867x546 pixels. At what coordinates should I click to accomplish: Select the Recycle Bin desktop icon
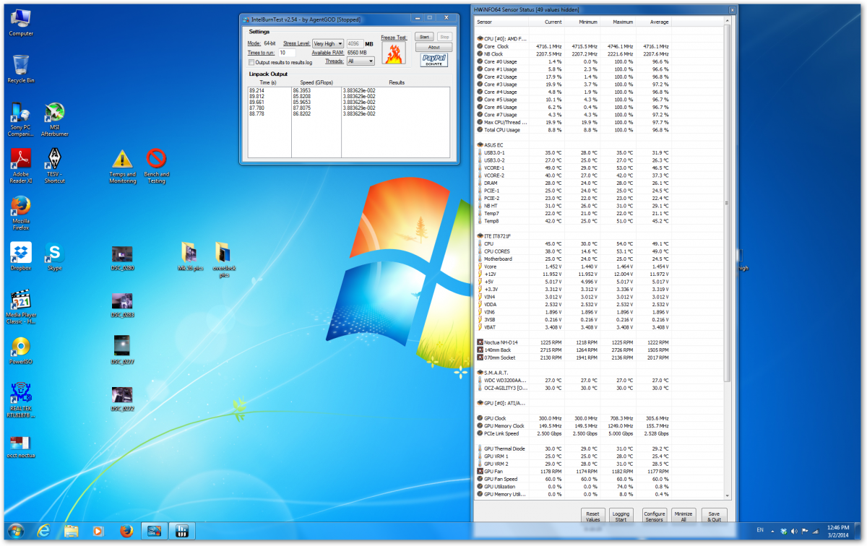click(21, 69)
